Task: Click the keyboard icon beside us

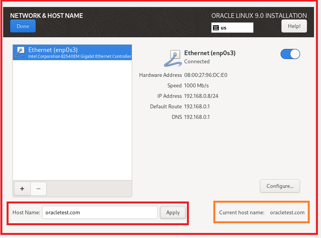Action: pyautogui.click(x=216, y=28)
